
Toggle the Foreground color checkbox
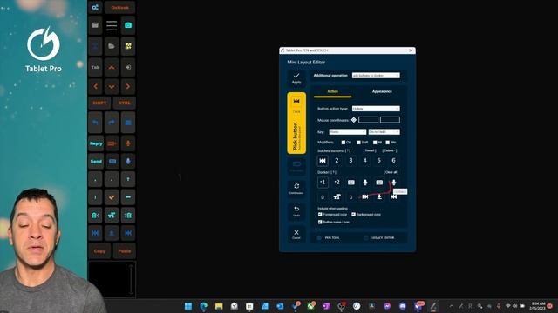click(320, 215)
